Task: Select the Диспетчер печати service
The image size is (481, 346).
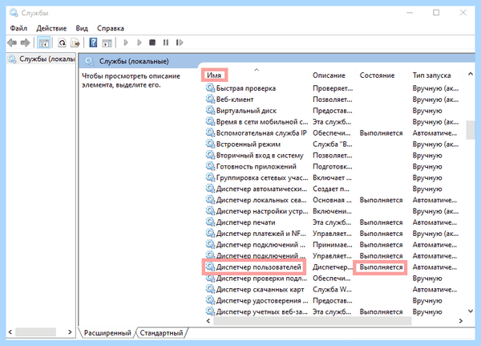Action: (x=246, y=222)
